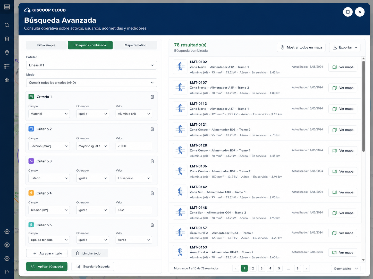Click the sidebar exit arrow icon
Image resolution: width=373 pixels, height=279 pixels.
7,272
